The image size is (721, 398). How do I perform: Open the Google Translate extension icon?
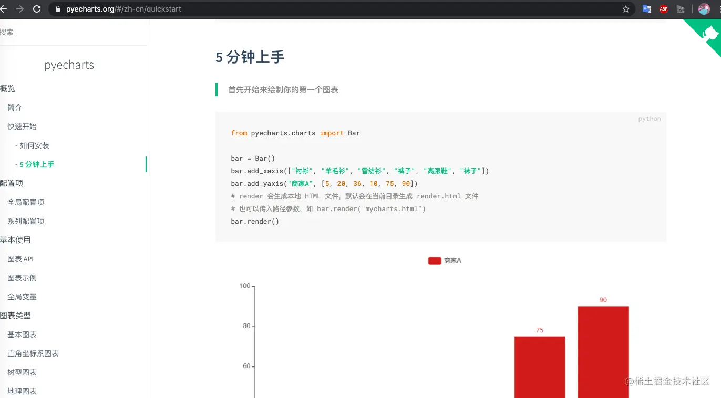coord(647,9)
